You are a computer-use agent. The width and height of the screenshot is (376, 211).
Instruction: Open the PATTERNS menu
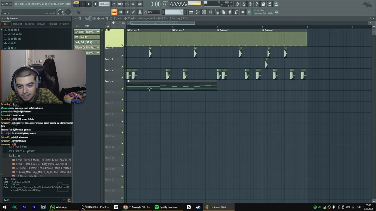pyautogui.click(x=36, y=4)
